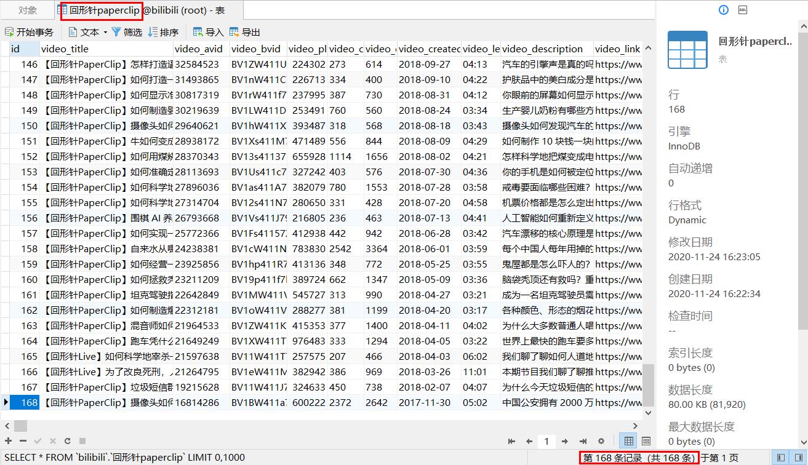Viewport: 808px width, 465px height.
Task: Click the 开始事务 begin transaction button
Action: pyautogui.click(x=29, y=32)
